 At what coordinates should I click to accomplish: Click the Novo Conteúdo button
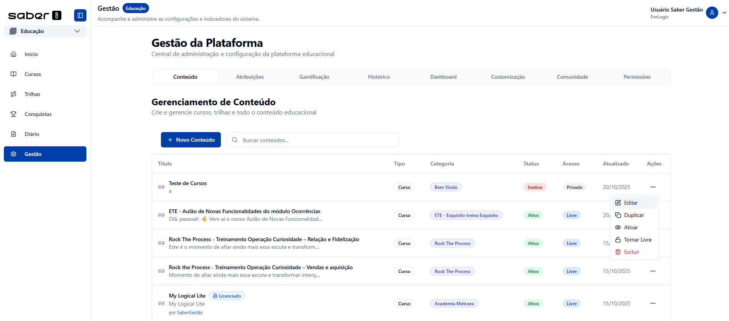coord(191,140)
